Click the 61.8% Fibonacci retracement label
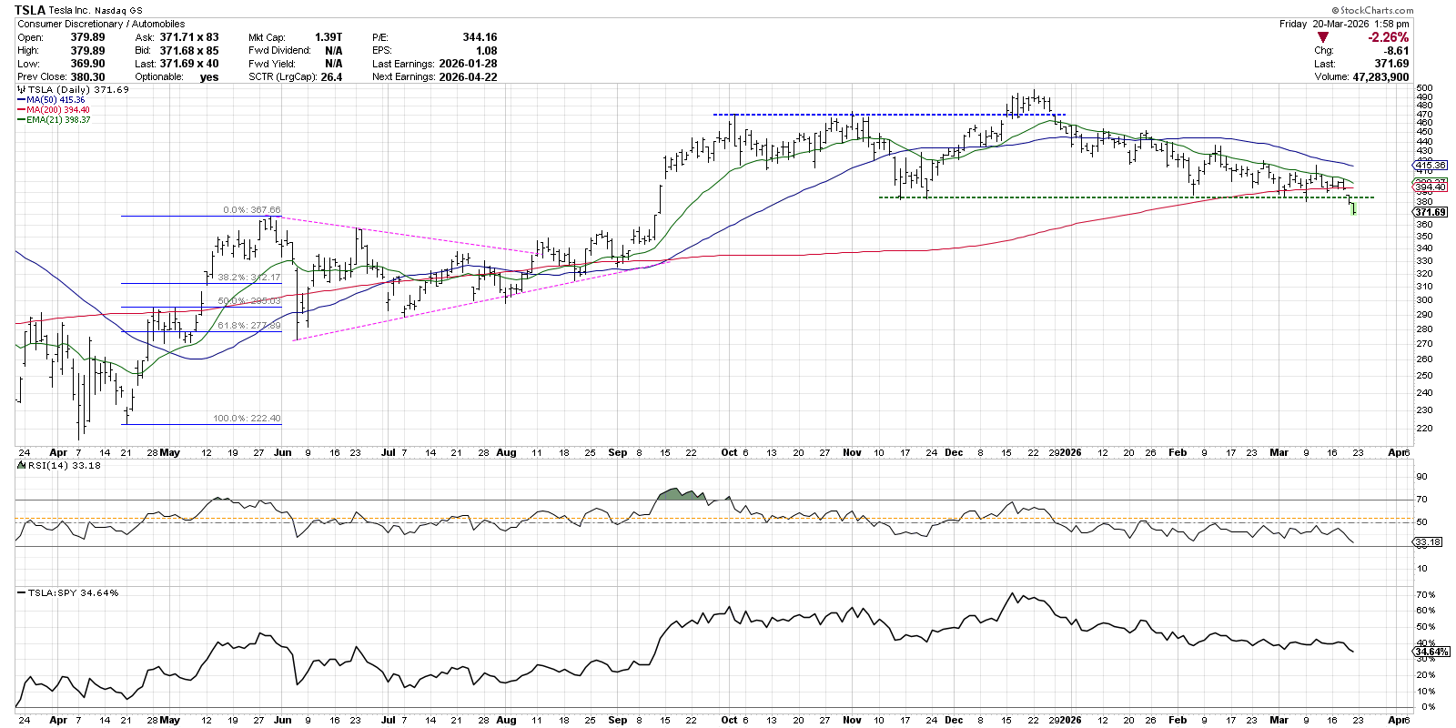This screenshot has width=1456, height=728. pos(248,325)
